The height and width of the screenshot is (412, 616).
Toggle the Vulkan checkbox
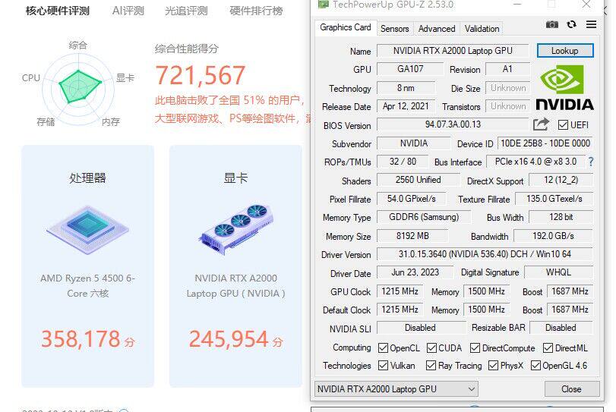383,365
